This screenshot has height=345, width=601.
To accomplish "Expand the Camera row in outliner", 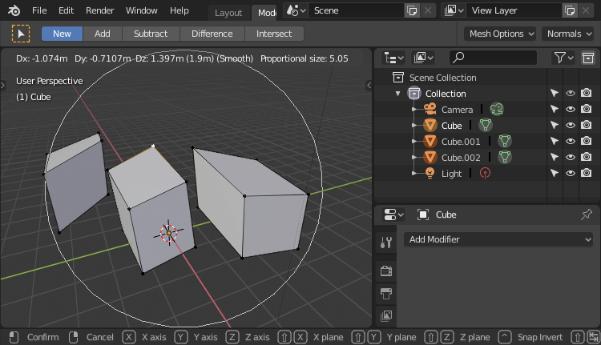I will point(414,110).
